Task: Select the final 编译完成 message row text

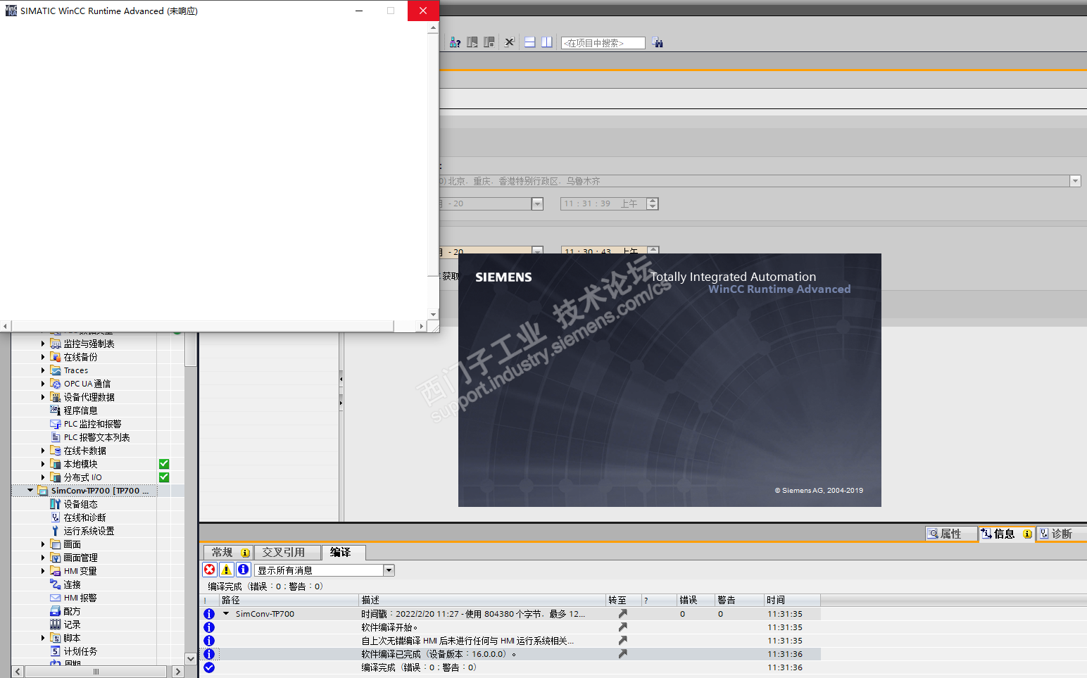Action: (x=419, y=667)
